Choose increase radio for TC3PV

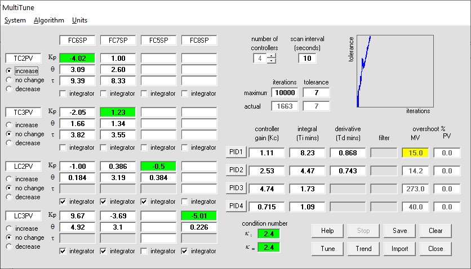(9, 125)
